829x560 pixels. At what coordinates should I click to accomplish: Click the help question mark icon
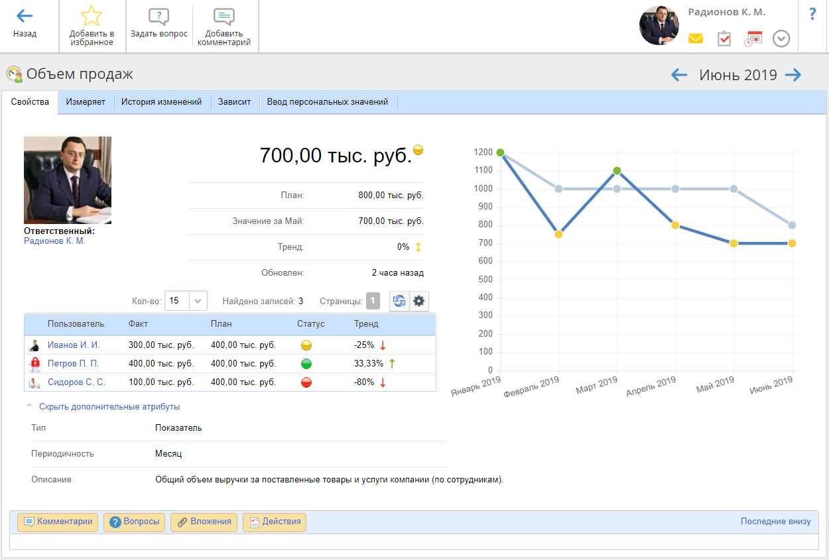pyautogui.click(x=812, y=14)
